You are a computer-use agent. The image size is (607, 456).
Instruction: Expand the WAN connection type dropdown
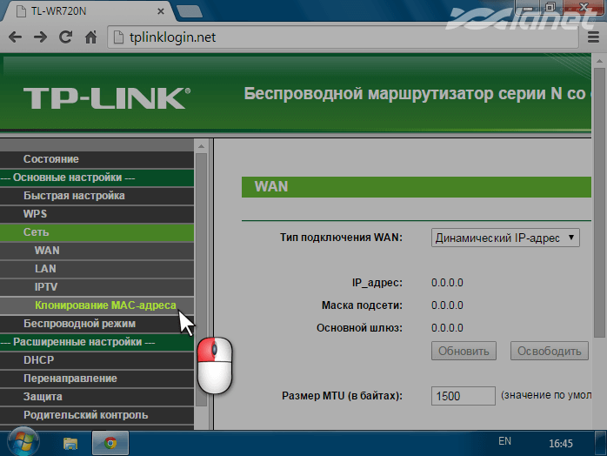(x=505, y=237)
